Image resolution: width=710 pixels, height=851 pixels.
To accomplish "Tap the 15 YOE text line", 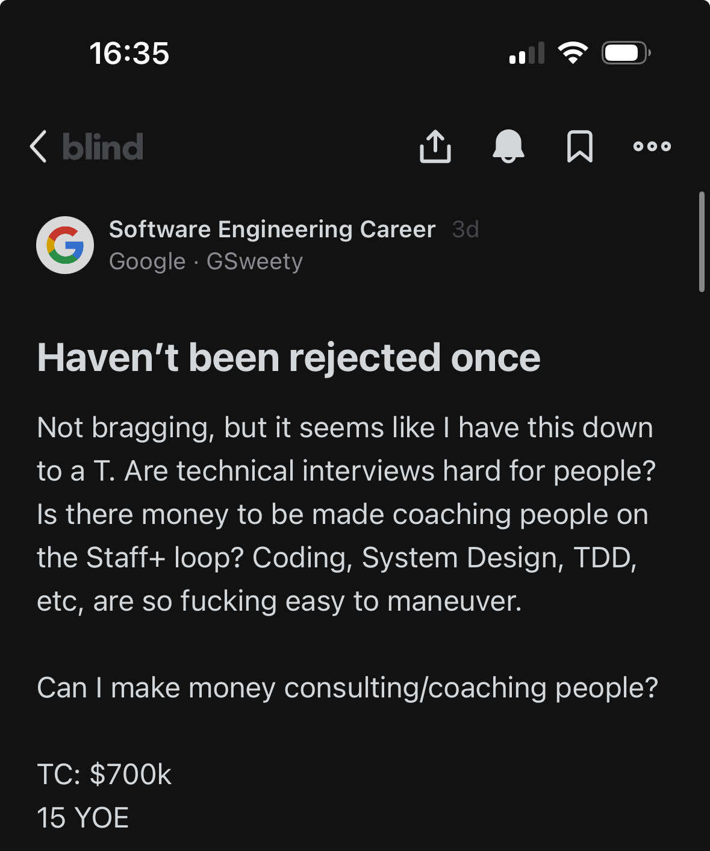I will pyautogui.click(x=83, y=818).
